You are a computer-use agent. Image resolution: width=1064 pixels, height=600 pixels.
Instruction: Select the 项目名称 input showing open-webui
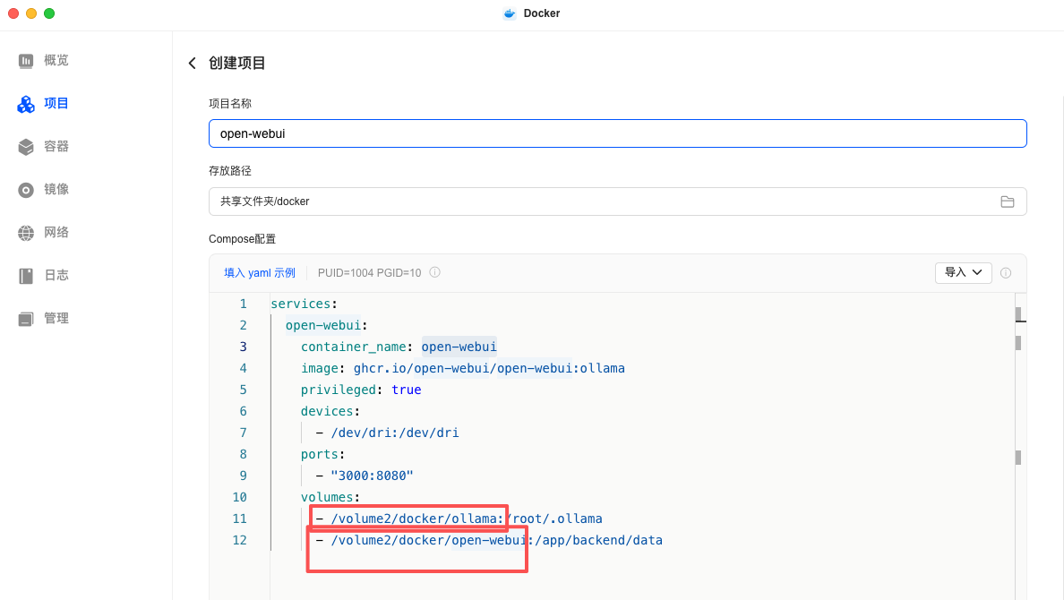(x=618, y=133)
